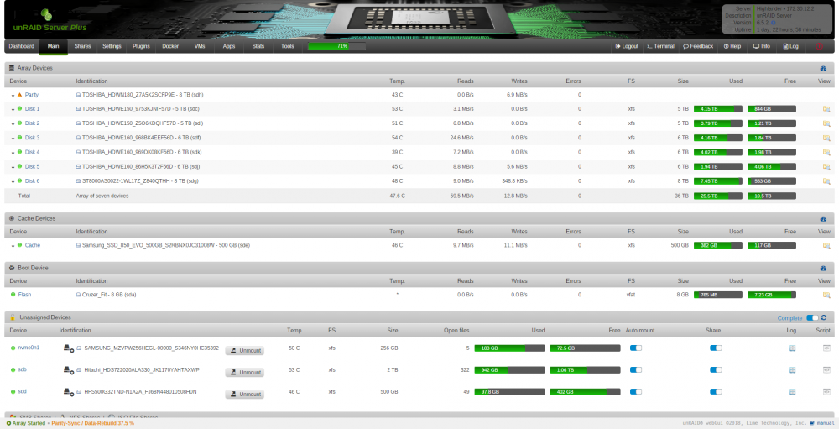
Task: Toggle Share switch for sdd
Action: (716, 392)
